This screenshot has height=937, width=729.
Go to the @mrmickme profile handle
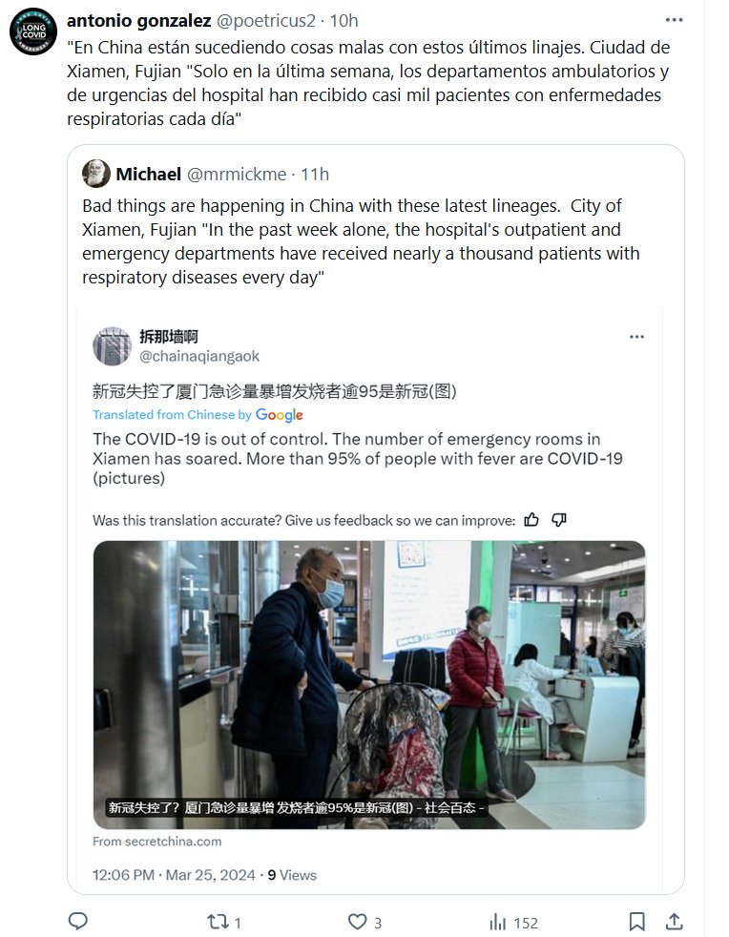[x=237, y=175]
